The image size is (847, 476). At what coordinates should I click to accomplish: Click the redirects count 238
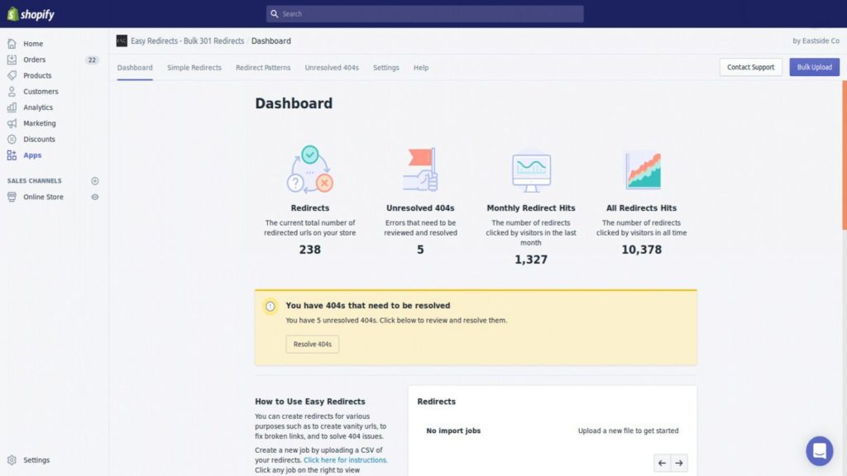310,250
